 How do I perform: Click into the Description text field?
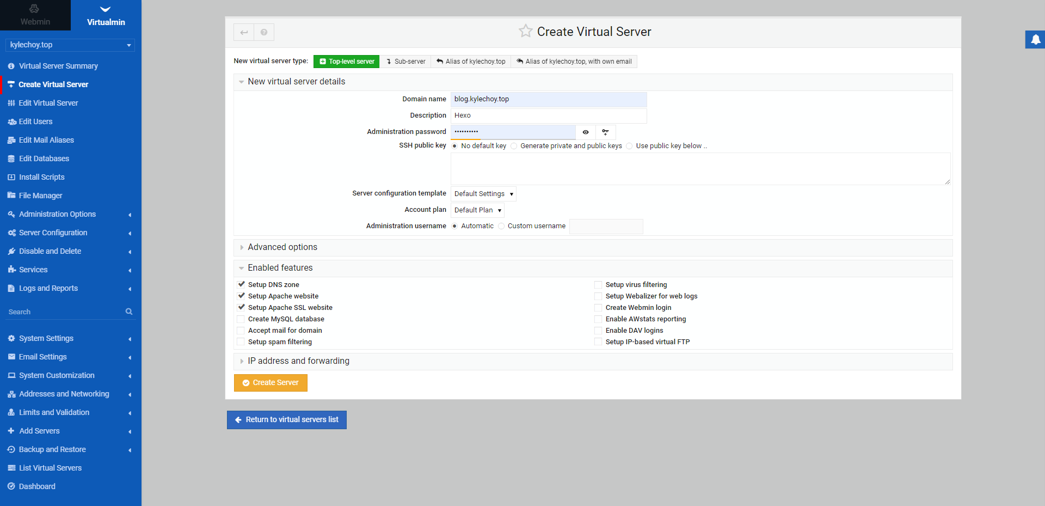548,115
